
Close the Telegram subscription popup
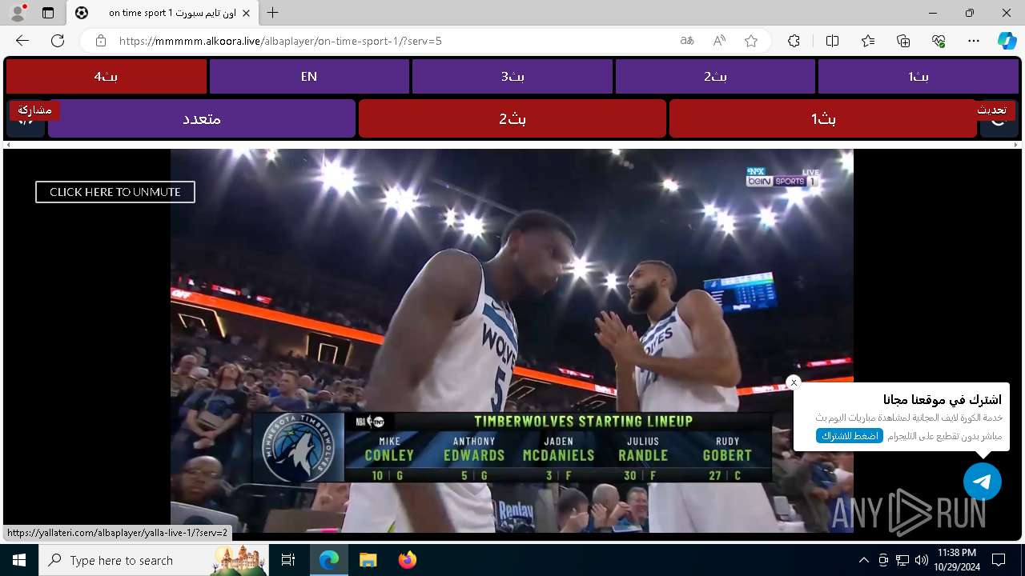pos(794,382)
